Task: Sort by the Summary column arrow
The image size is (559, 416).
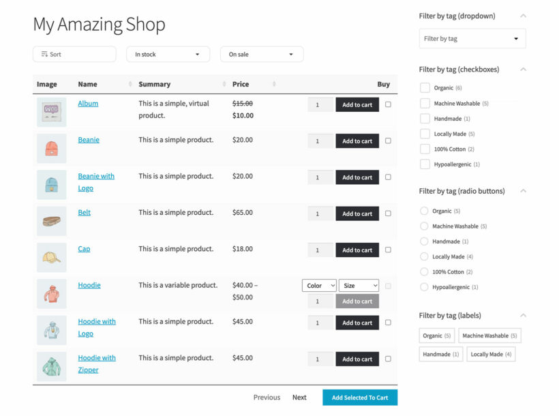Action: click(x=224, y=84)
